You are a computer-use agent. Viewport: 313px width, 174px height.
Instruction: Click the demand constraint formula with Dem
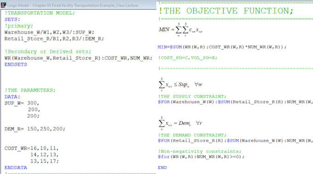click(180, 123)
